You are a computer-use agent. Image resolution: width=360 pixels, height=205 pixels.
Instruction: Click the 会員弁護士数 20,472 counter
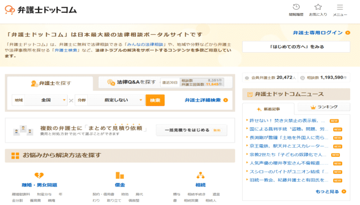pos(270,78)
